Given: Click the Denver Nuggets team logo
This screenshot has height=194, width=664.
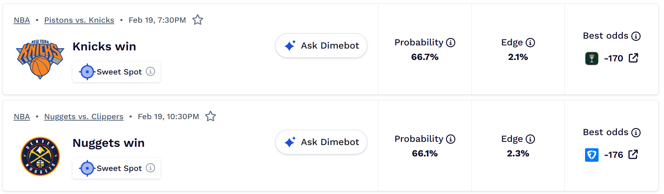Looking at the screenshot, I should (40, 156).
